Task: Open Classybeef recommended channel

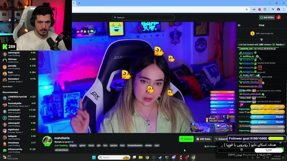Action: coord(19,118)
